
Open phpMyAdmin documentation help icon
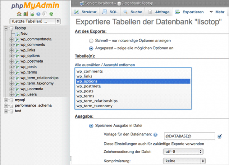[x=39, y=14]
